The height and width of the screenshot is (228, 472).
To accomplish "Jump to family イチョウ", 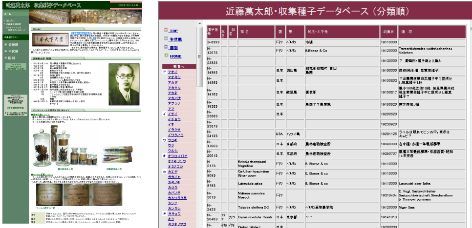I will point(174,119).
